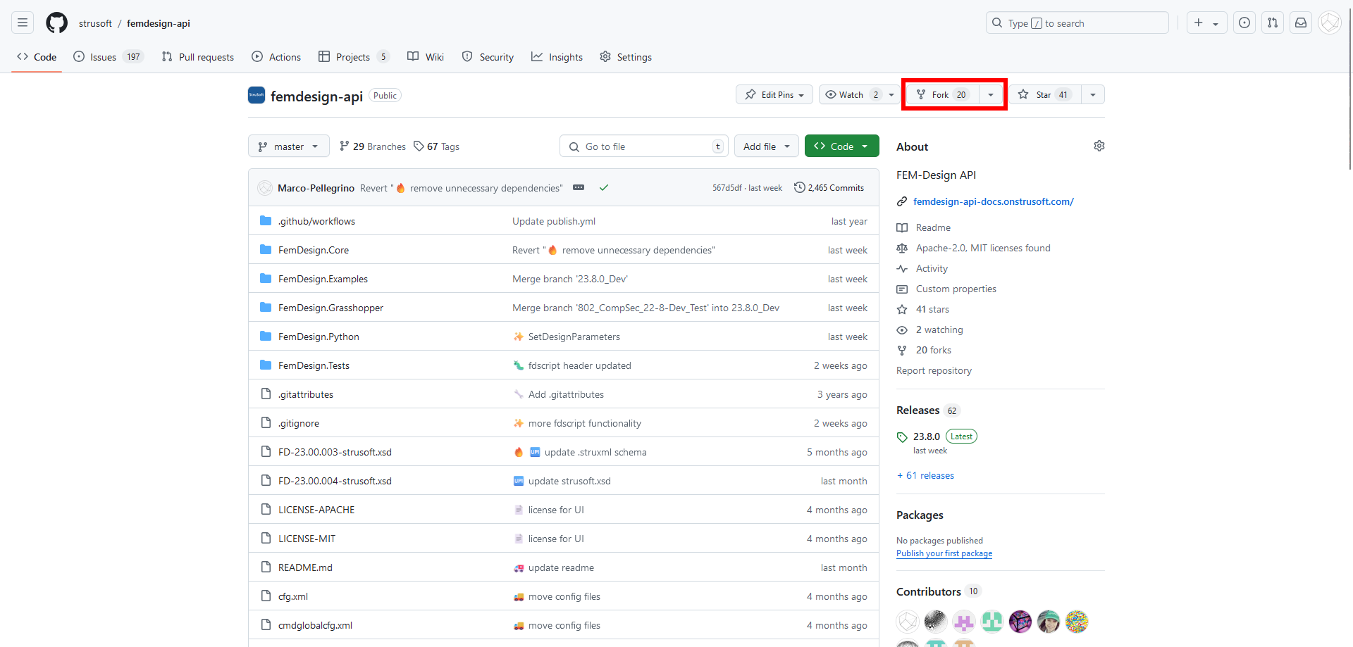
Task: Click the 2,465 Commits history link
Action: (829, 188)
